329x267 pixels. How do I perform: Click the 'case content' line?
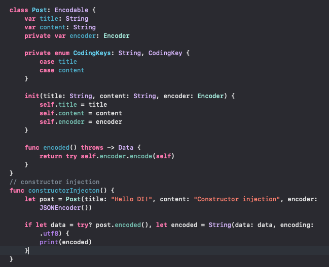pyautogui.click(x=62, y=70)
